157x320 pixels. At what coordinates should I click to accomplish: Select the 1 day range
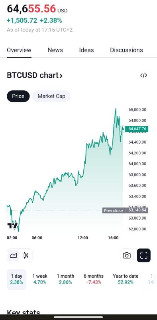17,279
